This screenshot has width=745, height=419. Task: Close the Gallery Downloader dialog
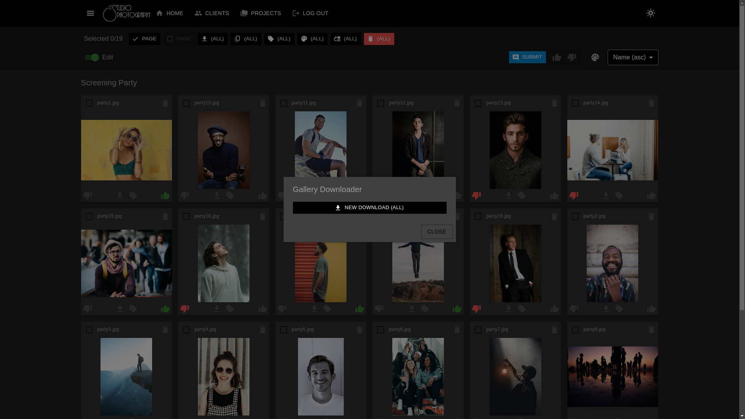[x=437, y=232]
